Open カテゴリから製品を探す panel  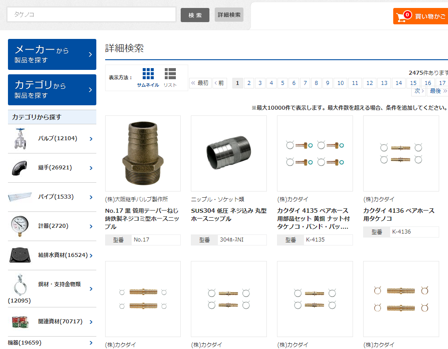(x=52, y=90)
